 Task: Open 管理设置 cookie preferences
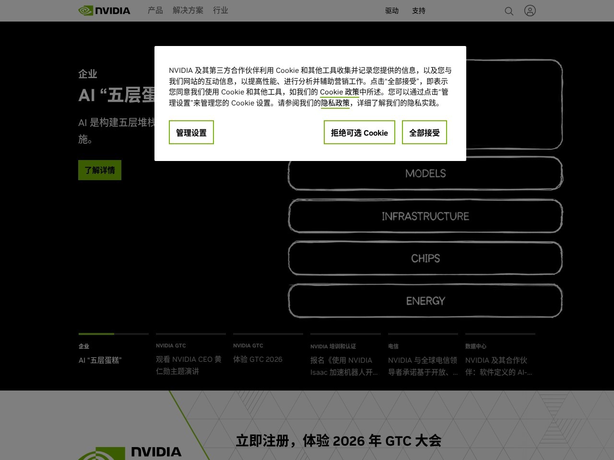point(191,132)
